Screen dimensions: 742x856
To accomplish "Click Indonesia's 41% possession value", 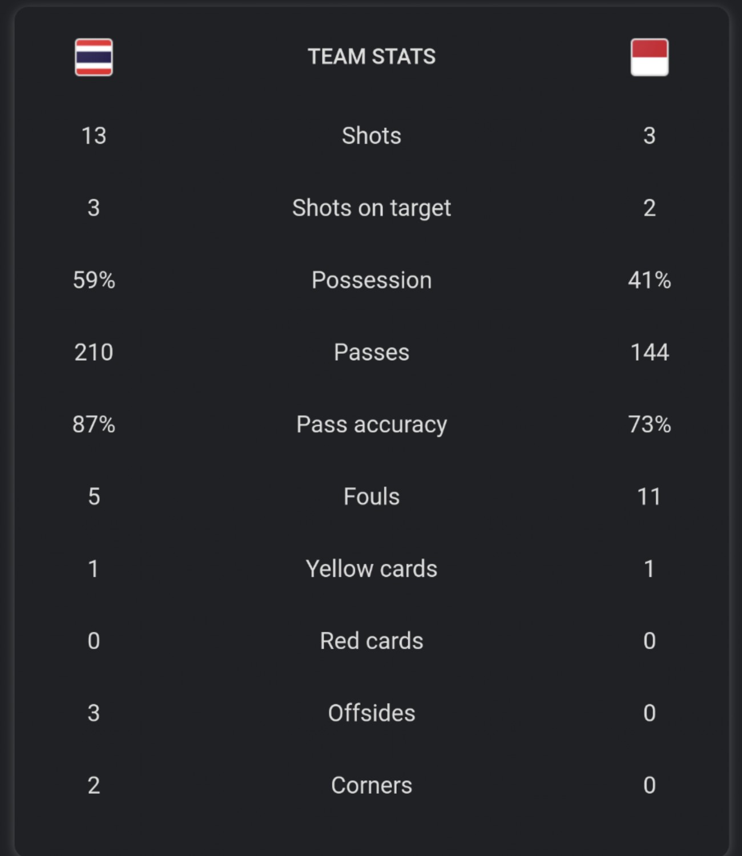I will [649, 280].
